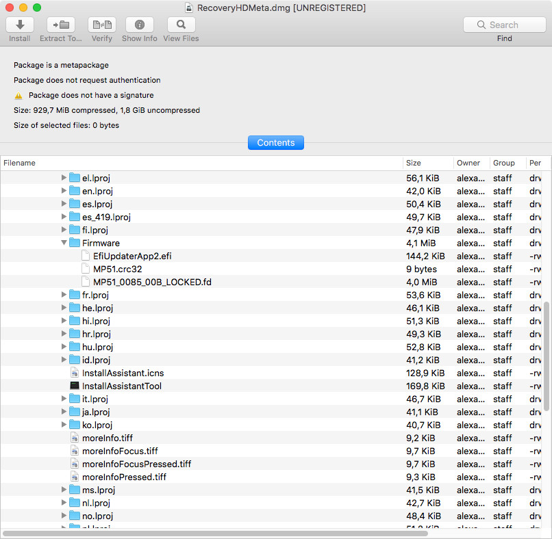Click the hu.lproj folder icon

click(x=75, y=347)
